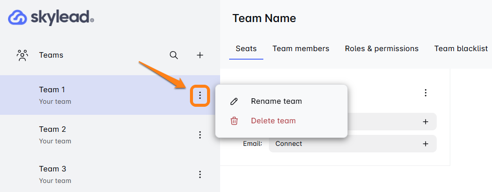This screenshot has height=192, width=492.
Task: Click the pencil icon beside Rename team
Action: tap(234, 101)
